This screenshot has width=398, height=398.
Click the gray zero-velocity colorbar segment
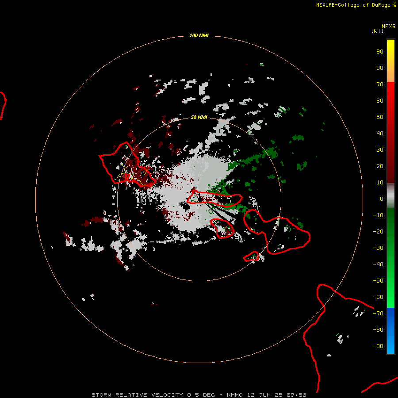390,196
